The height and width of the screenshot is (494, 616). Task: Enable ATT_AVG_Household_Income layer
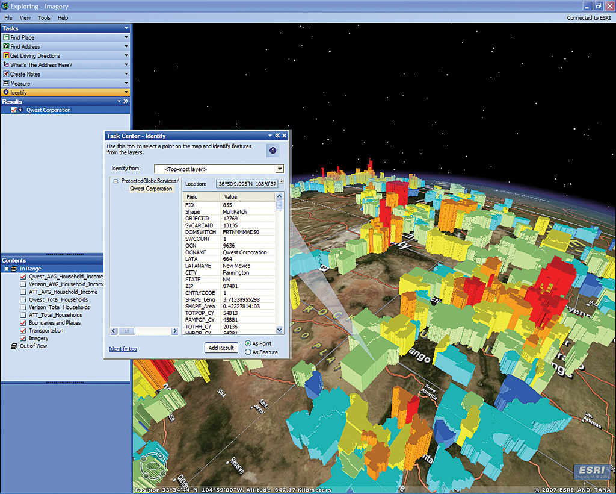23,292
